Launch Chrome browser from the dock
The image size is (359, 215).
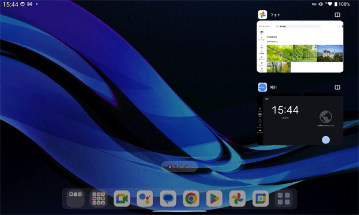(191, 198)
